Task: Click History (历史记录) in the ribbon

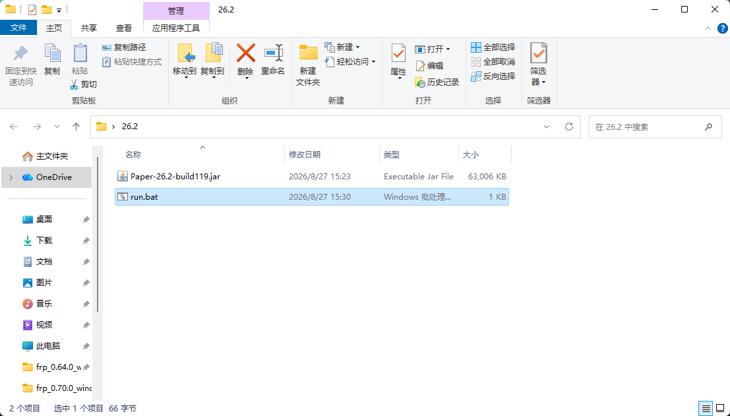Action: (x=437, y=82)
